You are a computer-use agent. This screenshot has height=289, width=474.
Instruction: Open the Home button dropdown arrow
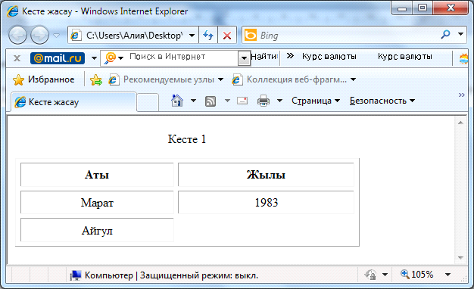pyautogui.click(x=194, y=101)
